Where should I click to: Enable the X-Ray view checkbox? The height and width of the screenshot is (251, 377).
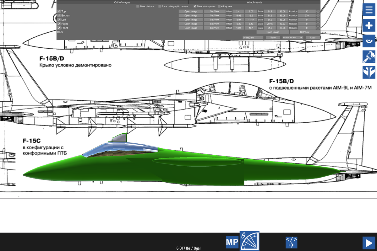click(219, 6)
